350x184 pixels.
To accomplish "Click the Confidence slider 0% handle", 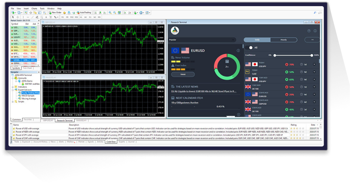I will tap(275, 55).
